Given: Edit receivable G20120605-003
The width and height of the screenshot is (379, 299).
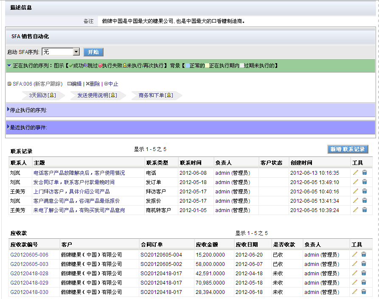Looking at the screenshot, I should 354,264.
